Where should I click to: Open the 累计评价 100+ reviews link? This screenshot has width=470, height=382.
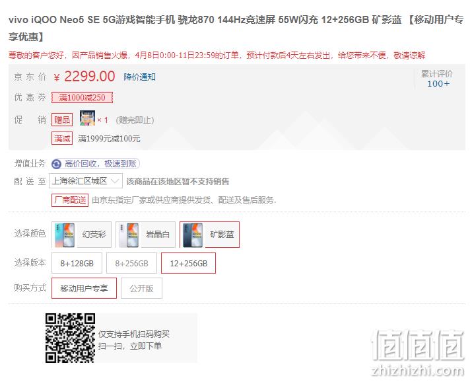click(438, 79)
